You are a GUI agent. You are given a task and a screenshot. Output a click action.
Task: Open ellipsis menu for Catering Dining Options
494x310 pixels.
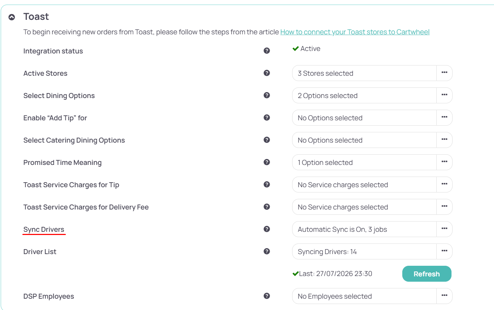444,140
